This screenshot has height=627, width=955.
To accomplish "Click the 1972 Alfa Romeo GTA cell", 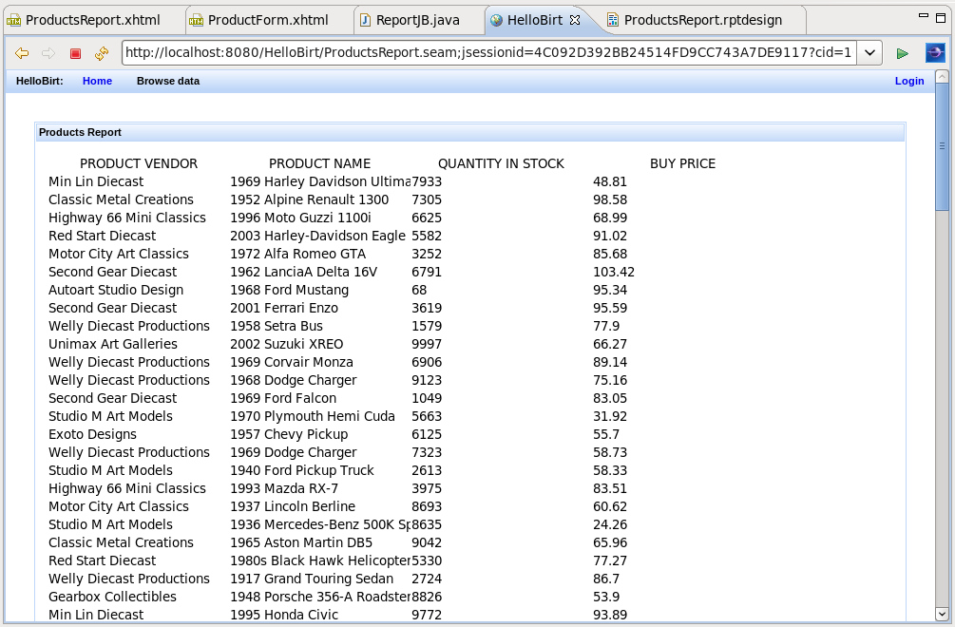I will [x=297, y=254].
